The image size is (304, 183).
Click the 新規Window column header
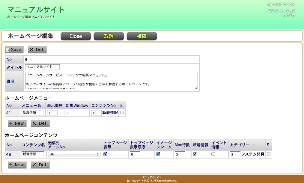click(77, 106)
